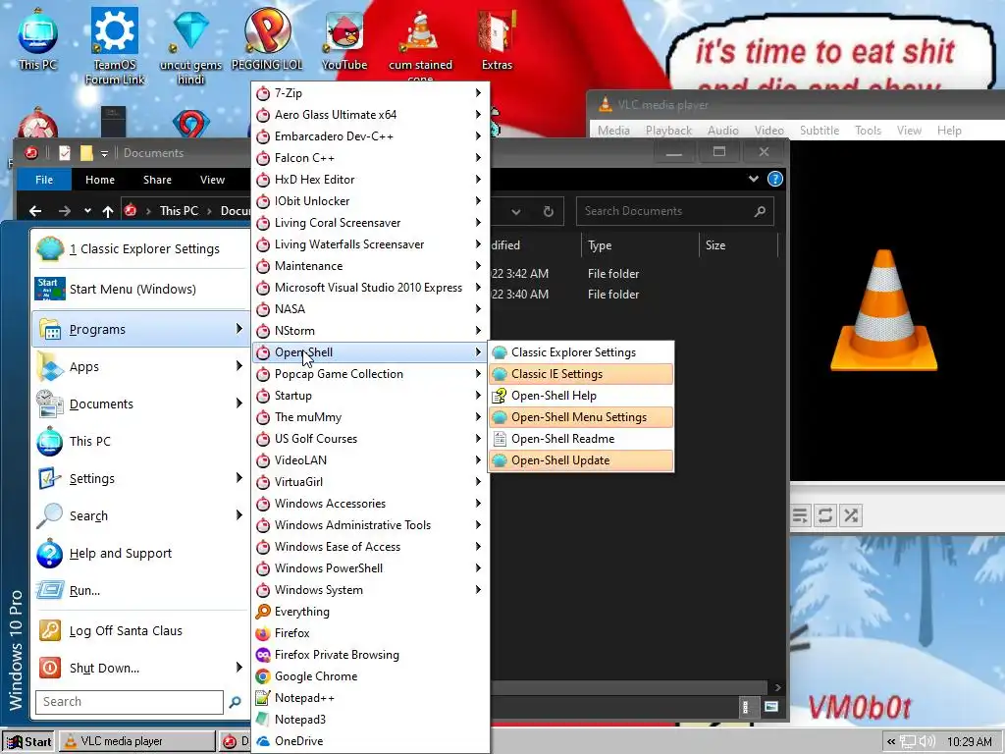The height and width of the screenshot is (754, 1005).
Task: Open the VirtuaGirl program folder
Action: coord(370,482)
